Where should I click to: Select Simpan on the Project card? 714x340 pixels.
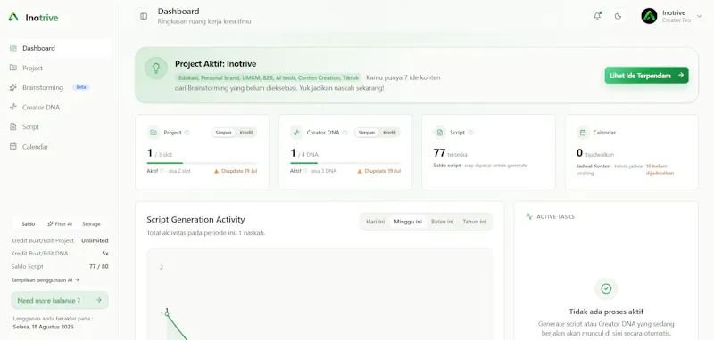point(224,133)
